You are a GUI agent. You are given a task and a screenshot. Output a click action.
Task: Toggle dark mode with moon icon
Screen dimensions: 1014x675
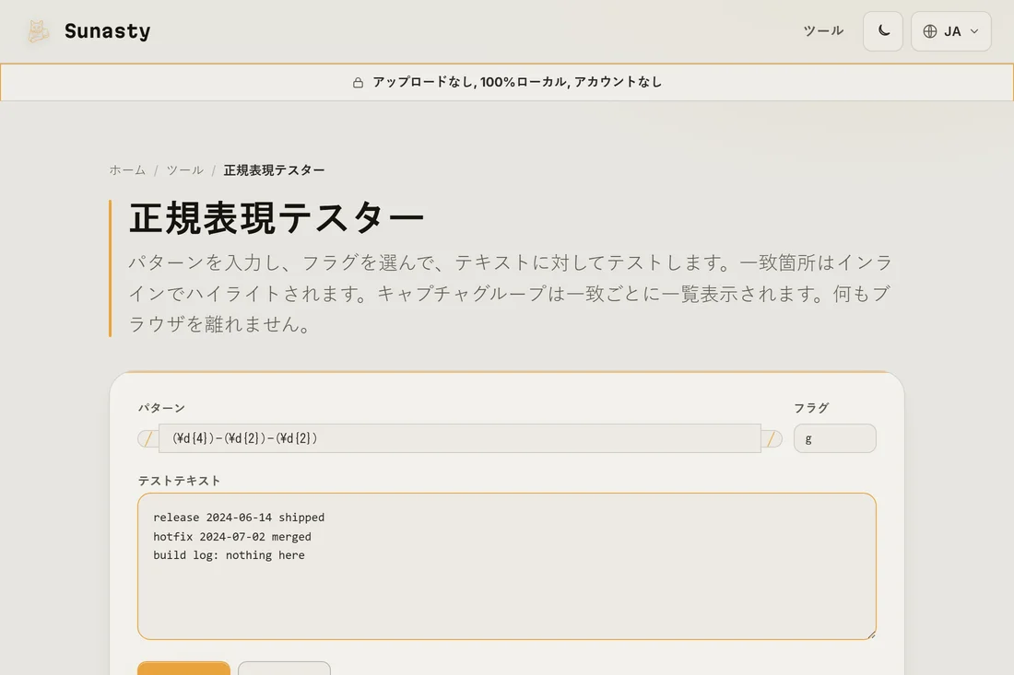(883, 31)
